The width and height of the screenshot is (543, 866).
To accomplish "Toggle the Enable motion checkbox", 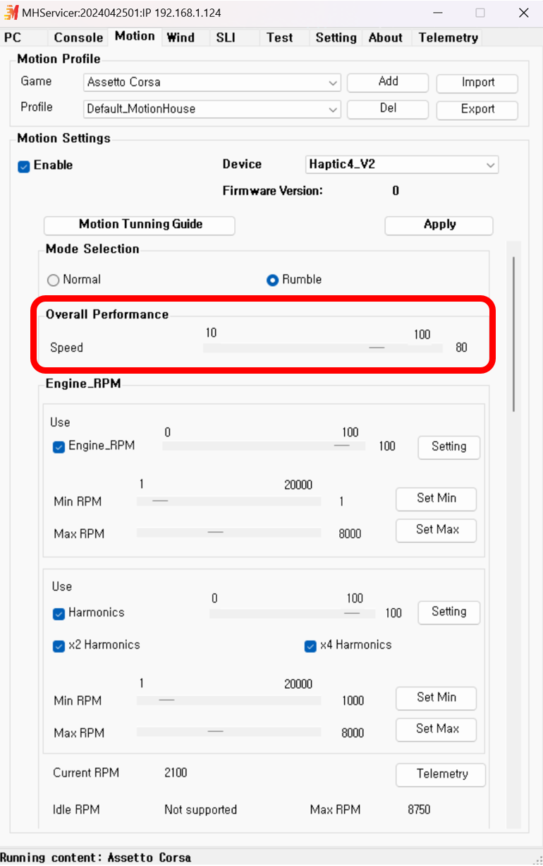I will tap(24, 166).
